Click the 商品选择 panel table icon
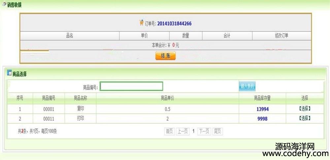Viewport: 330px width, 160px height. [x=9, y=73]
